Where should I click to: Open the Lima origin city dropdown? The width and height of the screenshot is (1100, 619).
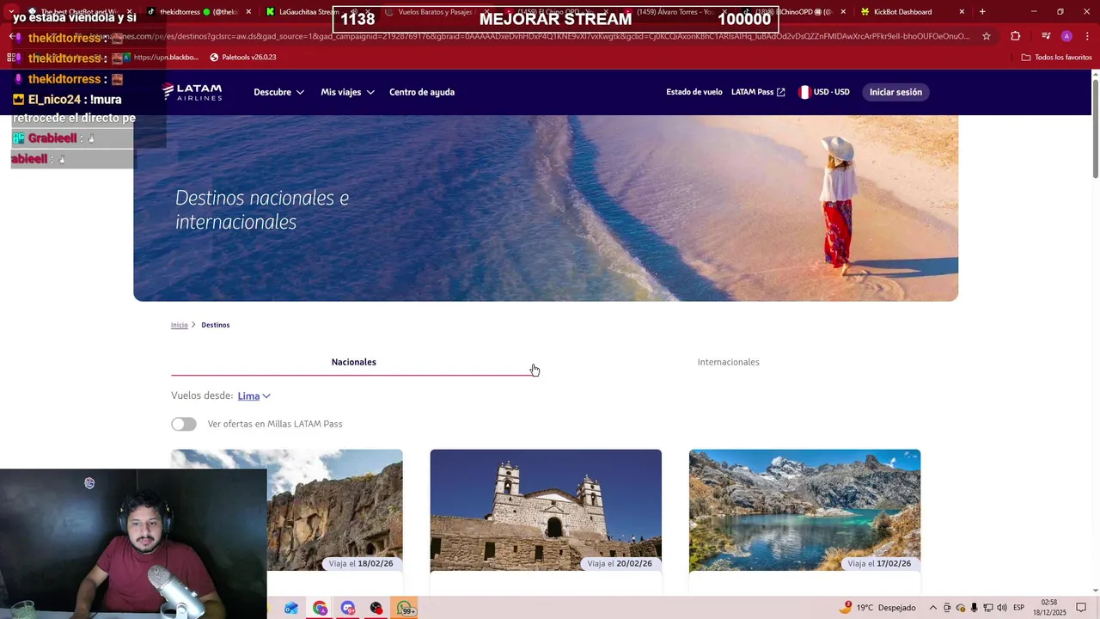[x=254, y=395]
